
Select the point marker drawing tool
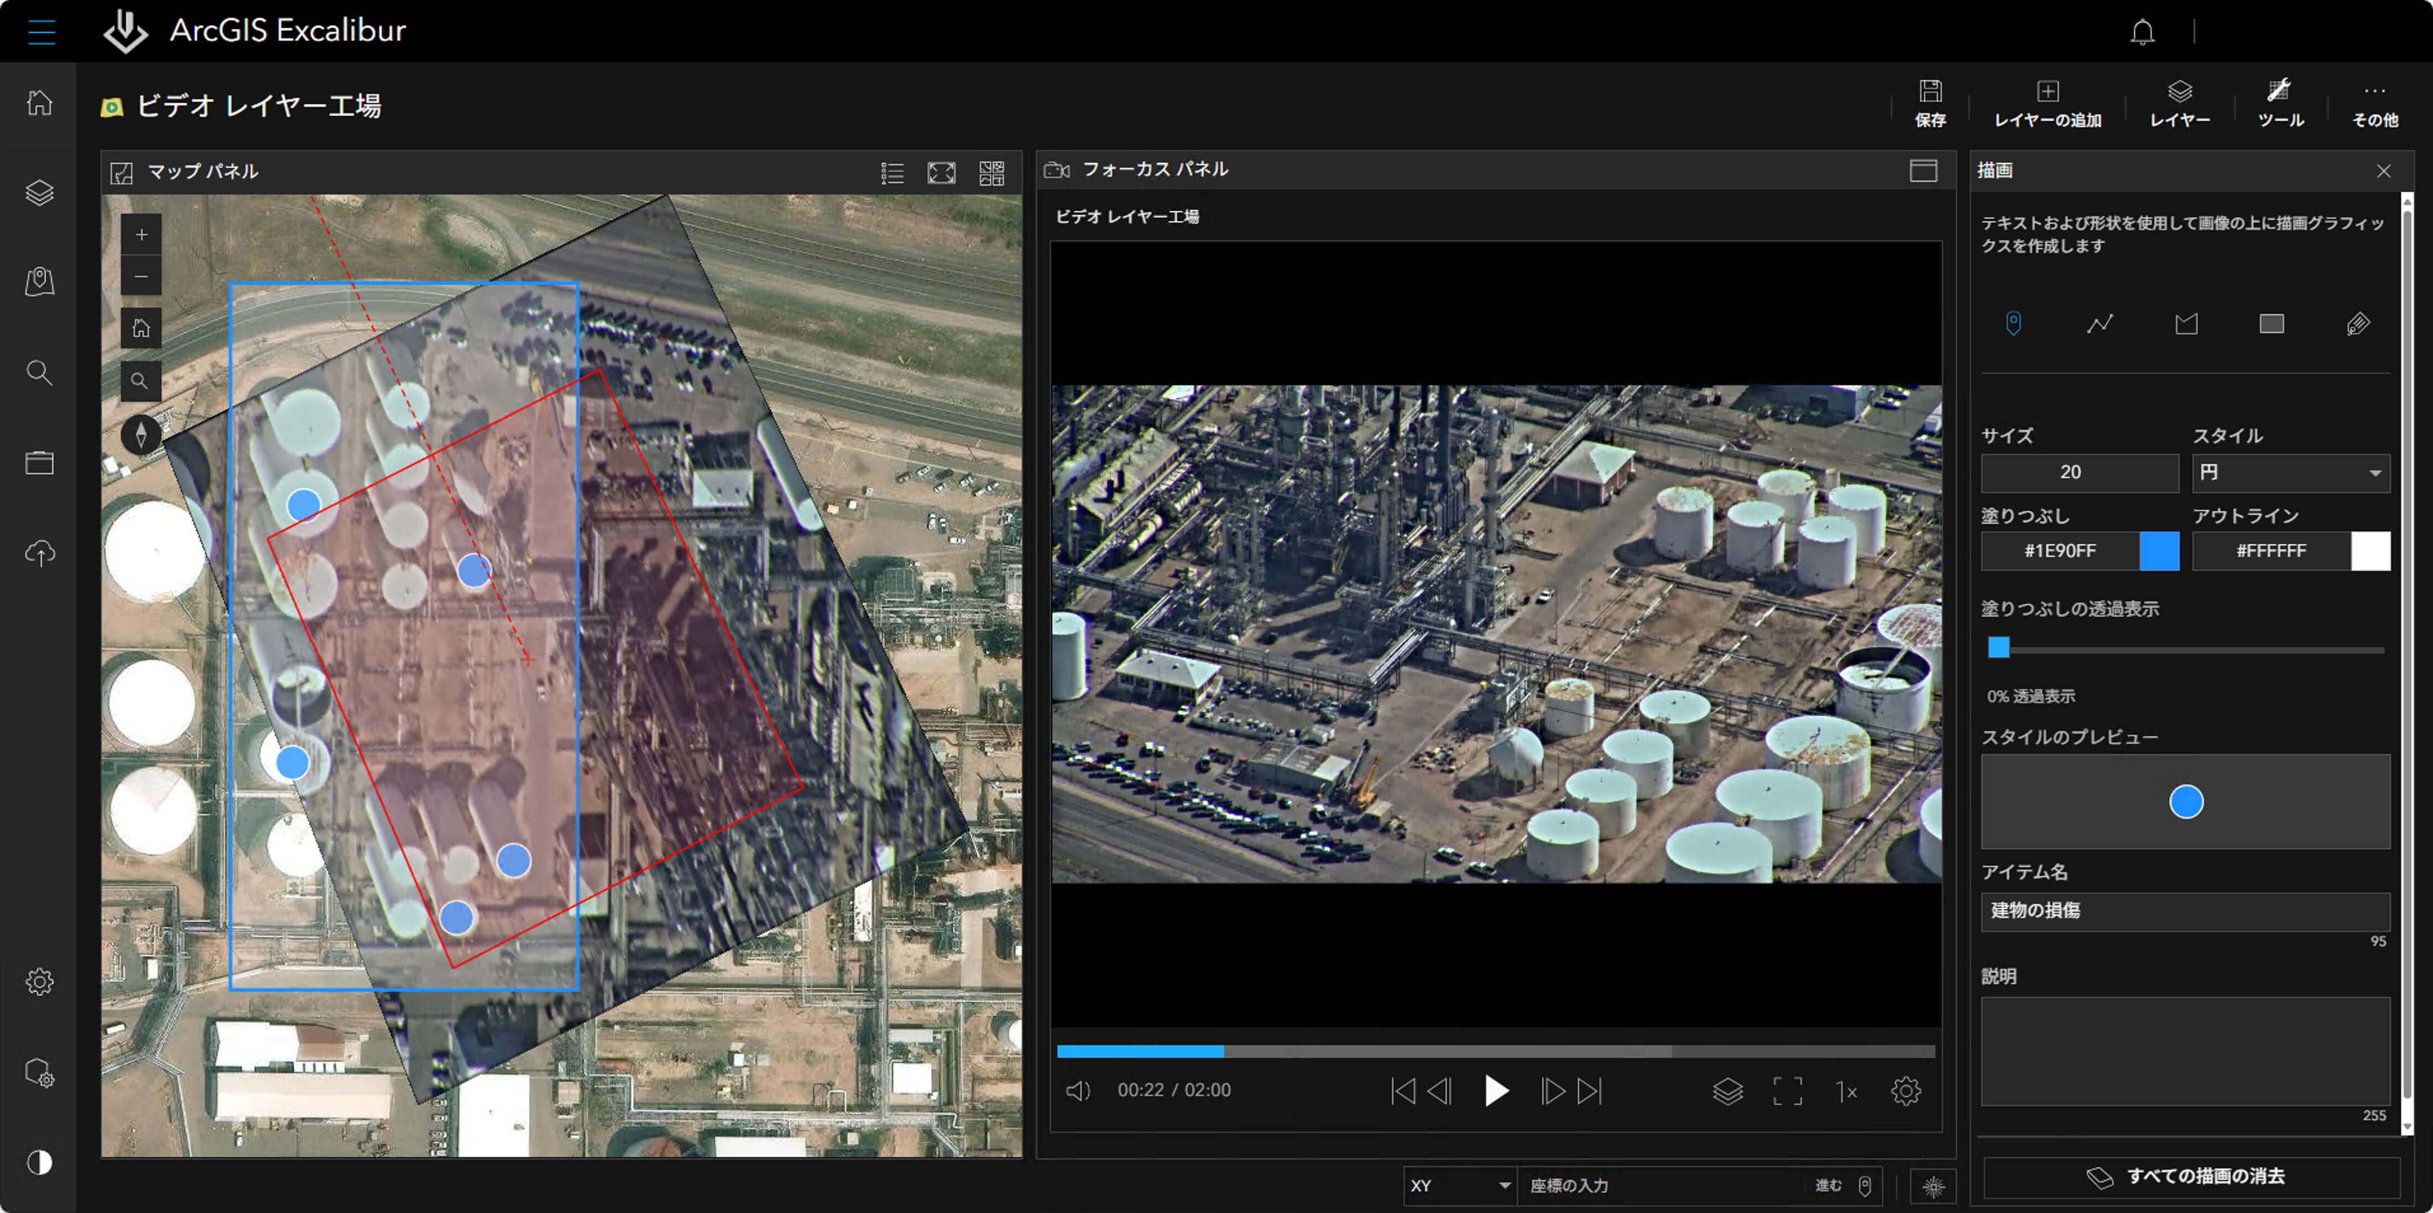tap(2013, 324)
